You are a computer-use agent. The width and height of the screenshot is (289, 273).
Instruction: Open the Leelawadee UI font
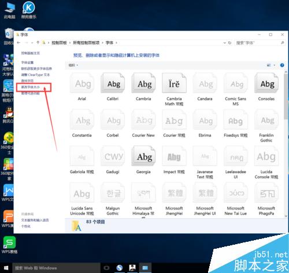(x=236, y=163)
